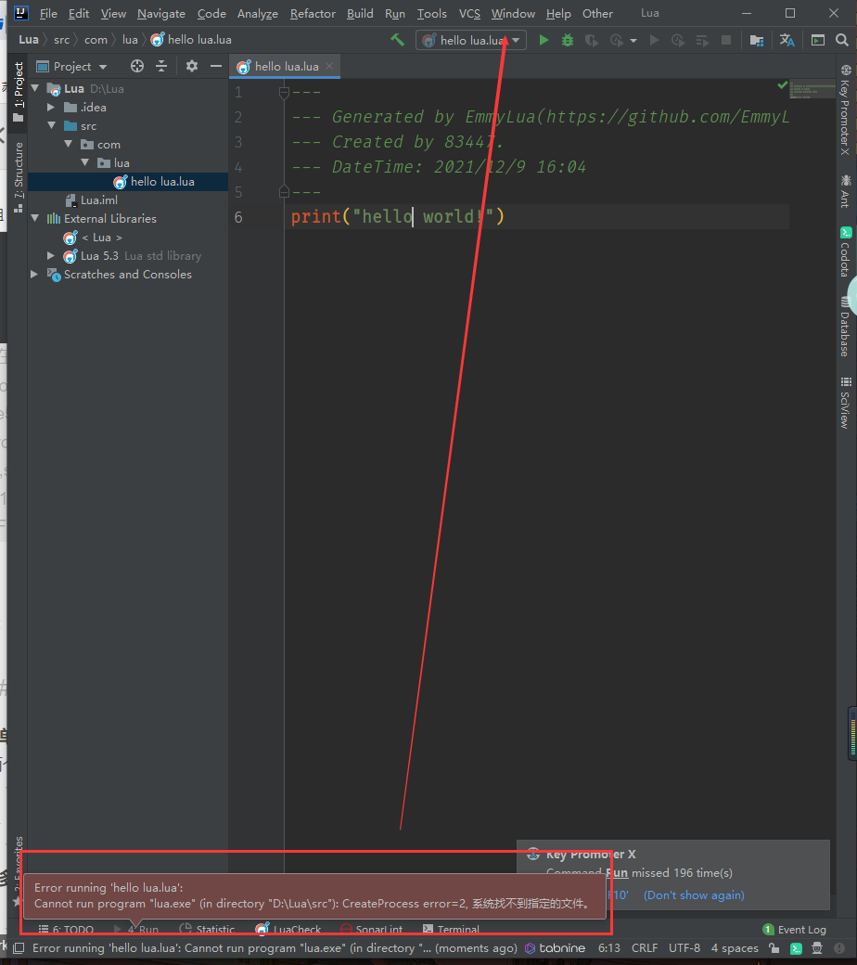This screenshot has height=965, width=857.
Task: Click 'src' in the breadcrumb path
Action: pos(61,39)
